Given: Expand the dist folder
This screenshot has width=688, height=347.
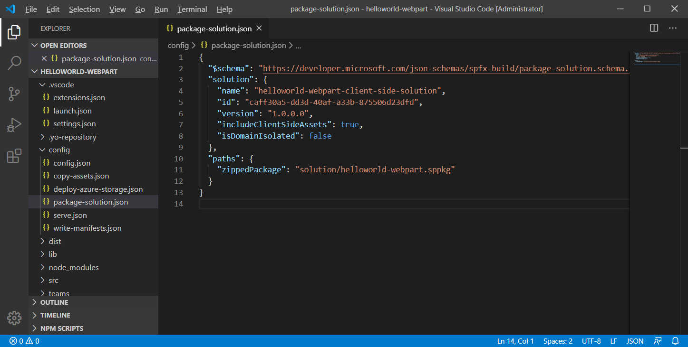Looking at the screenshot, I should click(x=55, y=241).
